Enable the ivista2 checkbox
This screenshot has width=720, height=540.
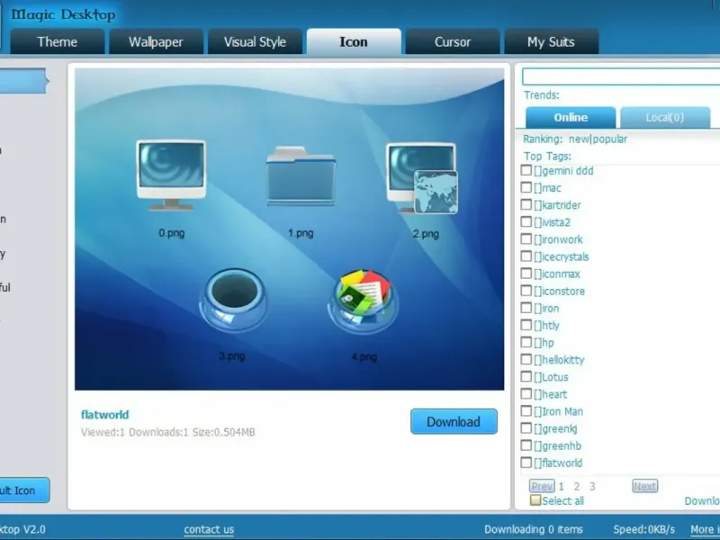(526, 221)
